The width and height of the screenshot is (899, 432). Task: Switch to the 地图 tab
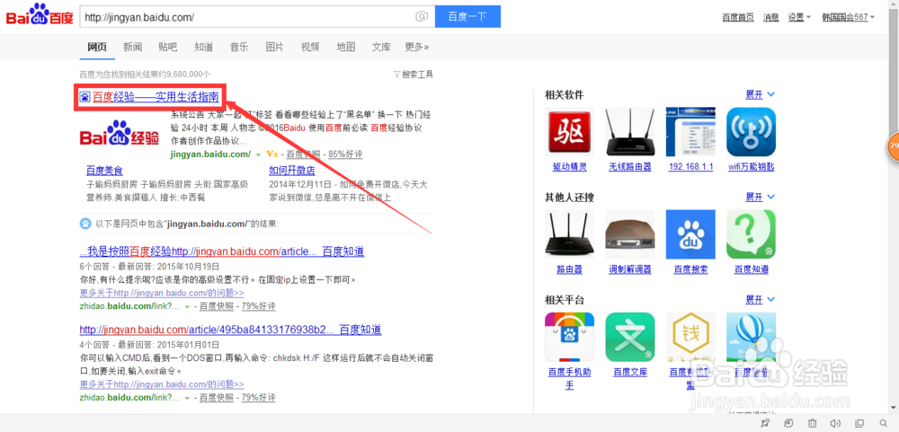pyautogui.click(x=346, y=47)
